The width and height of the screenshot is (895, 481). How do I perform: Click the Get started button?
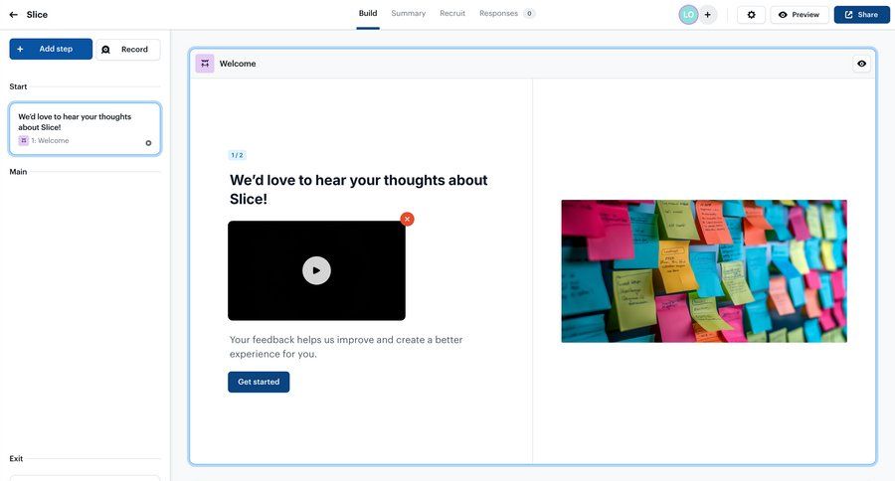pyautogui.click(x=259, y=382)
